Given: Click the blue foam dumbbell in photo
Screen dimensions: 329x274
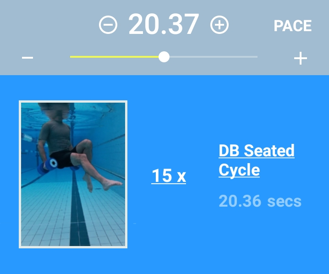Looking at the screenshot, I should coord(50,163).
